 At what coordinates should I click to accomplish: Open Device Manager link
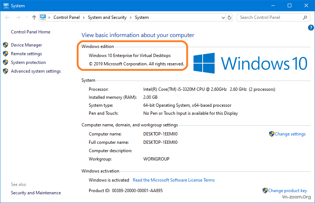coord(26,45)
